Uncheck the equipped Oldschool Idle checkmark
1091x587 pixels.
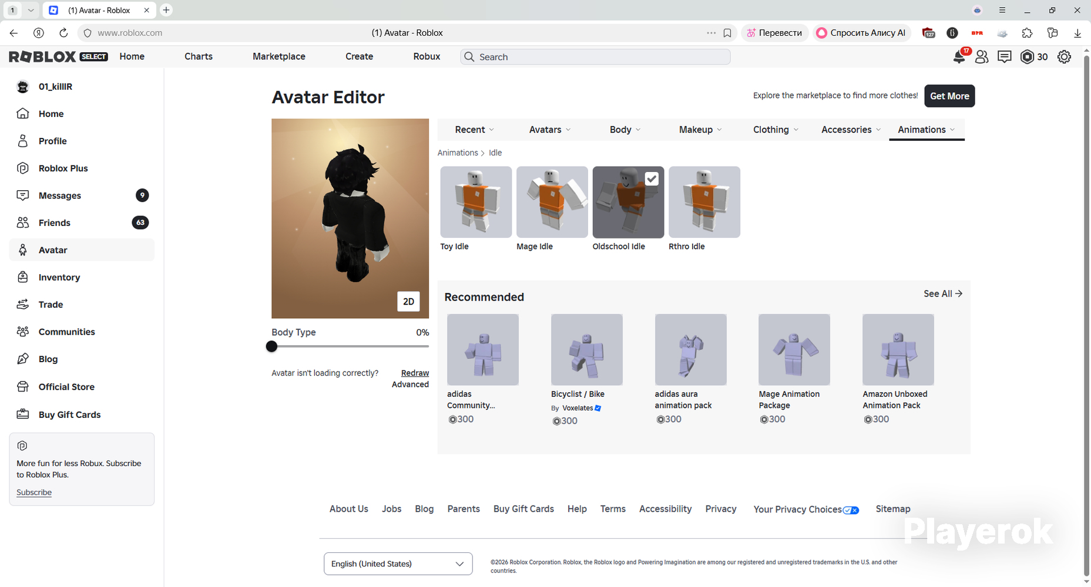click(652, 179)
